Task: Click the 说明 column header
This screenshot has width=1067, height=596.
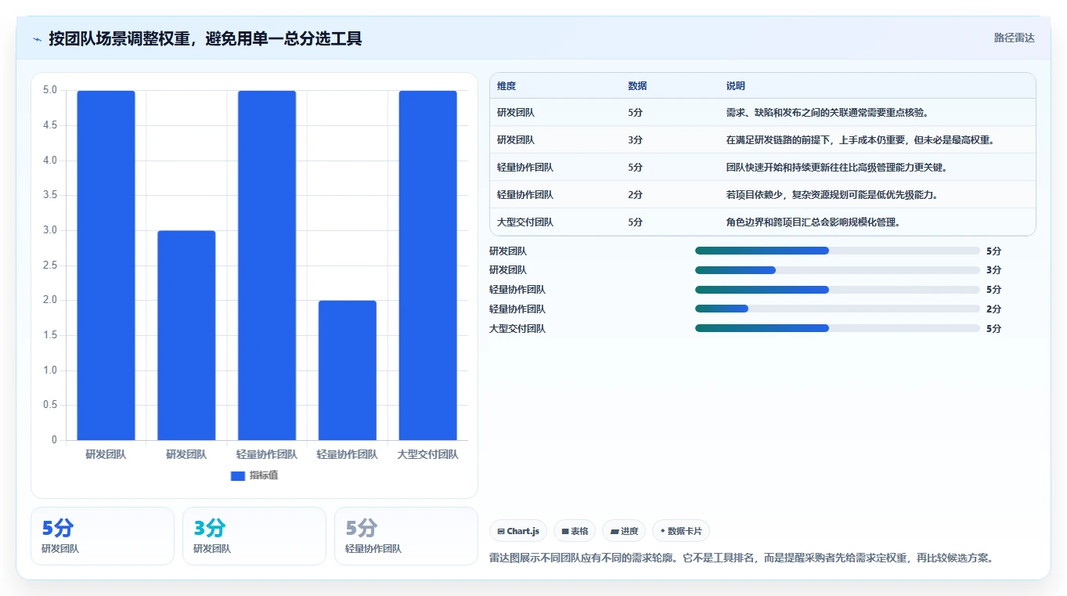Action: point(736,86)
